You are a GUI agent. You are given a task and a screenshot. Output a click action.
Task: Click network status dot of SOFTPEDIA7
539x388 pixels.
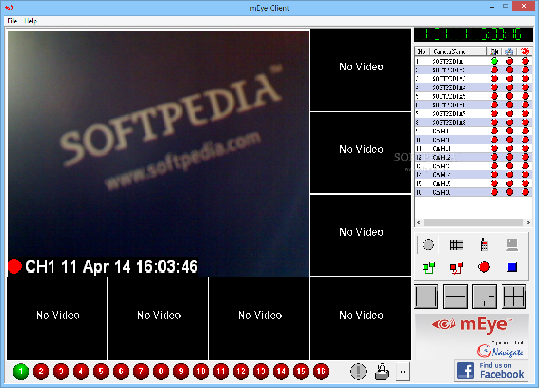[509, 113]
